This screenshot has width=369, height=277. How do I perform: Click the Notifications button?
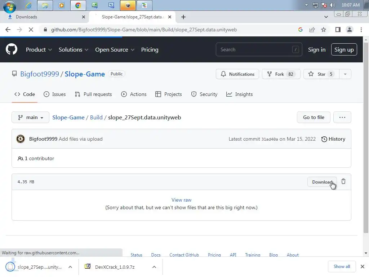(x=237, y=74)
